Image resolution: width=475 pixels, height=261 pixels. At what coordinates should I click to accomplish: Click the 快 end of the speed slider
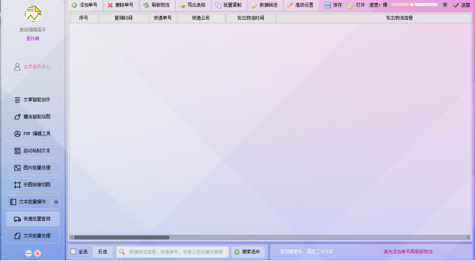click(x=445, y=5)
